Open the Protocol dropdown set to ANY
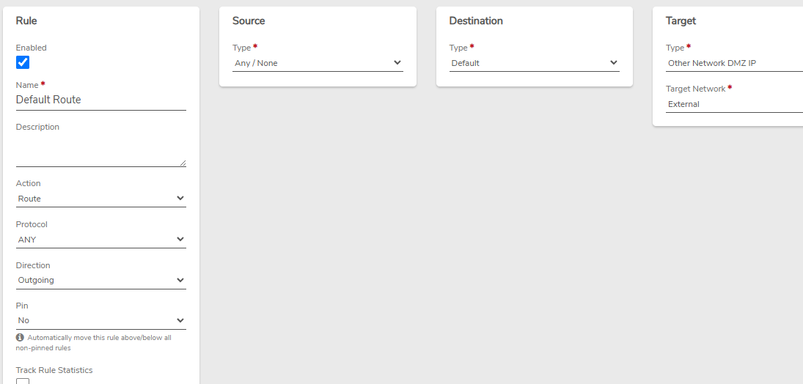The height and width of the screenshot is (384, 803). pyautogui.click(x=101, y=240)
